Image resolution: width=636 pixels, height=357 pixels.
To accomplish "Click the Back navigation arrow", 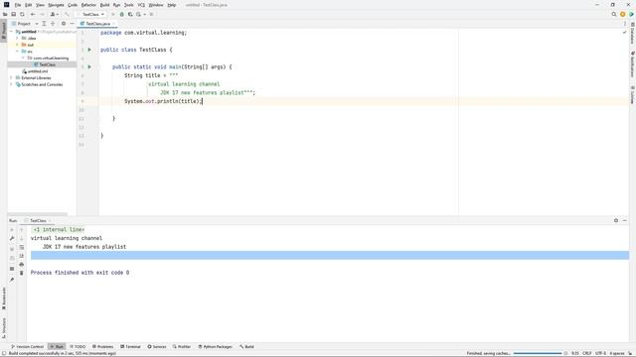I will pos(33,14).
